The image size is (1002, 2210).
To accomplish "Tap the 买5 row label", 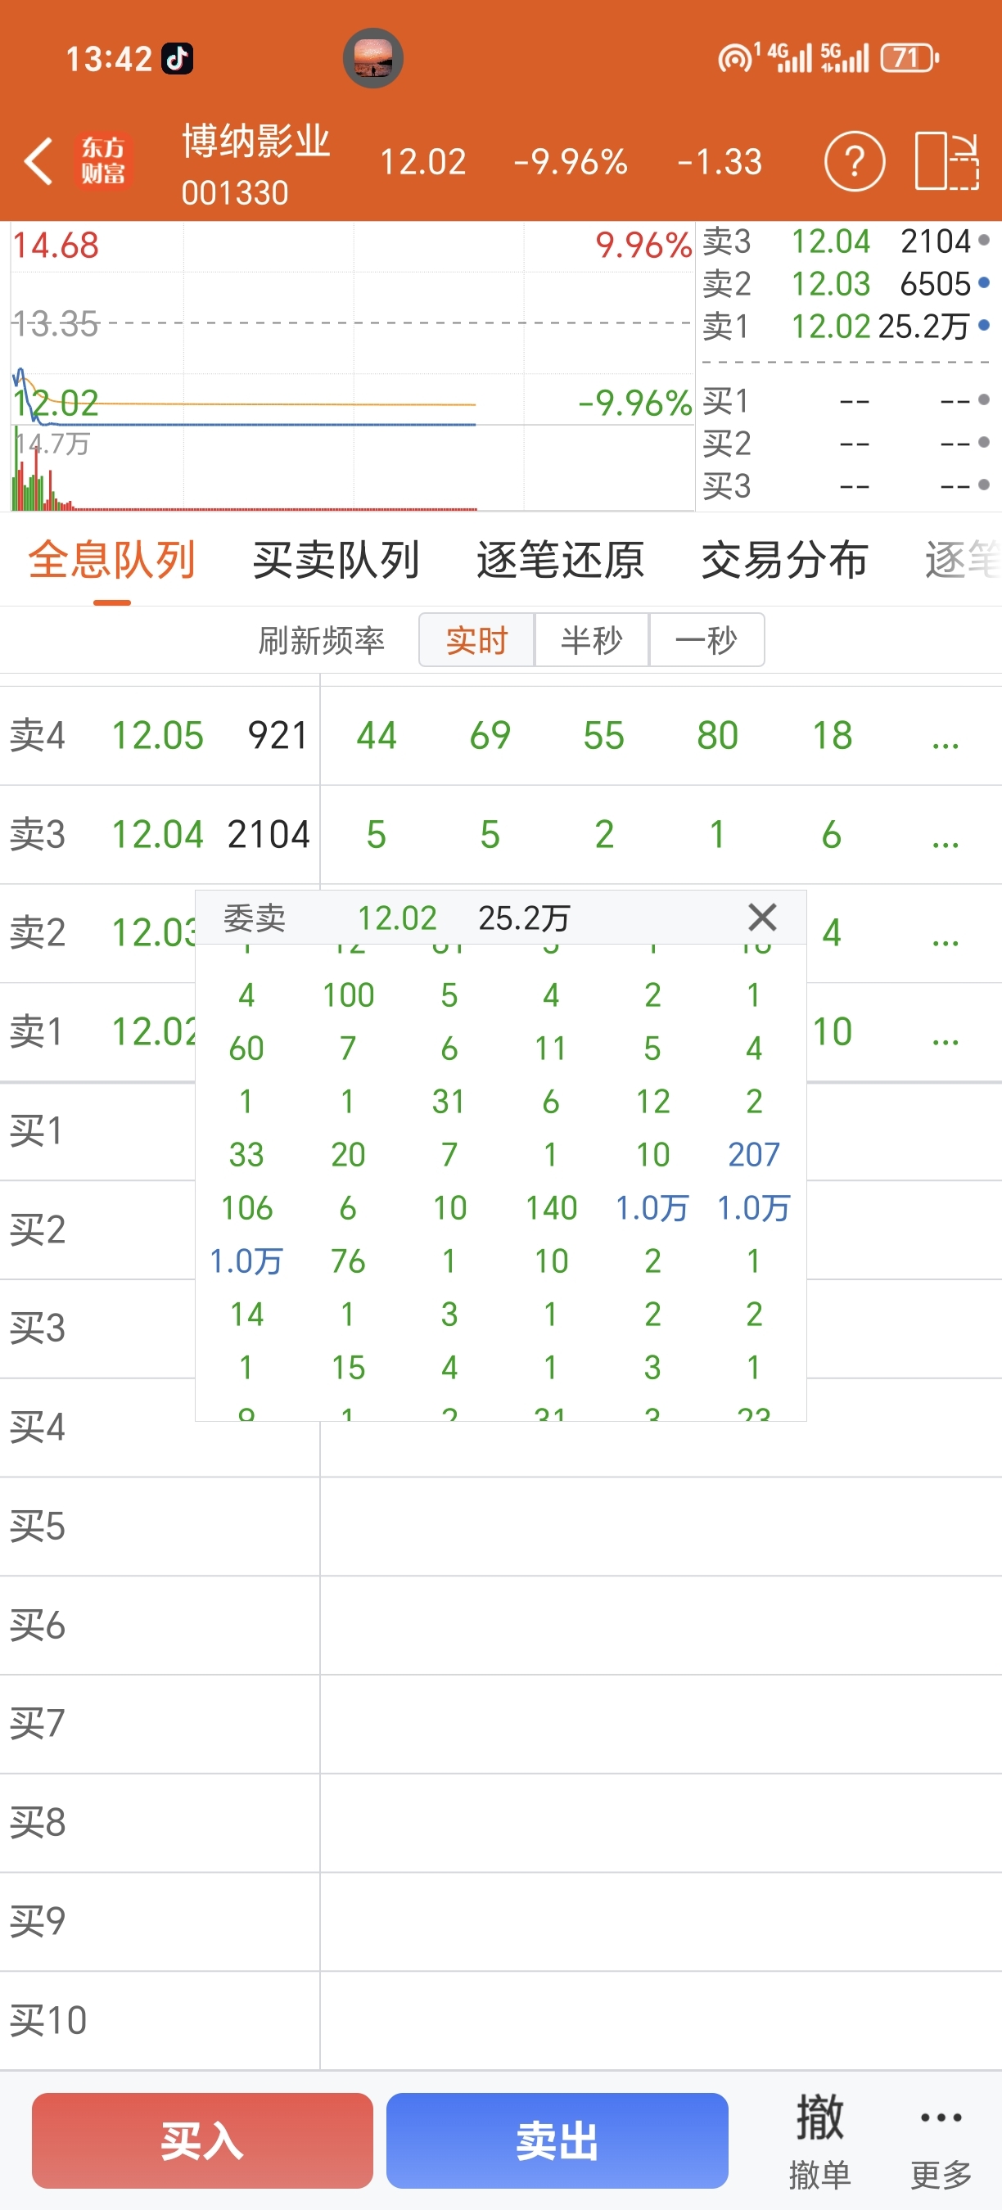I will point(37,1527).
